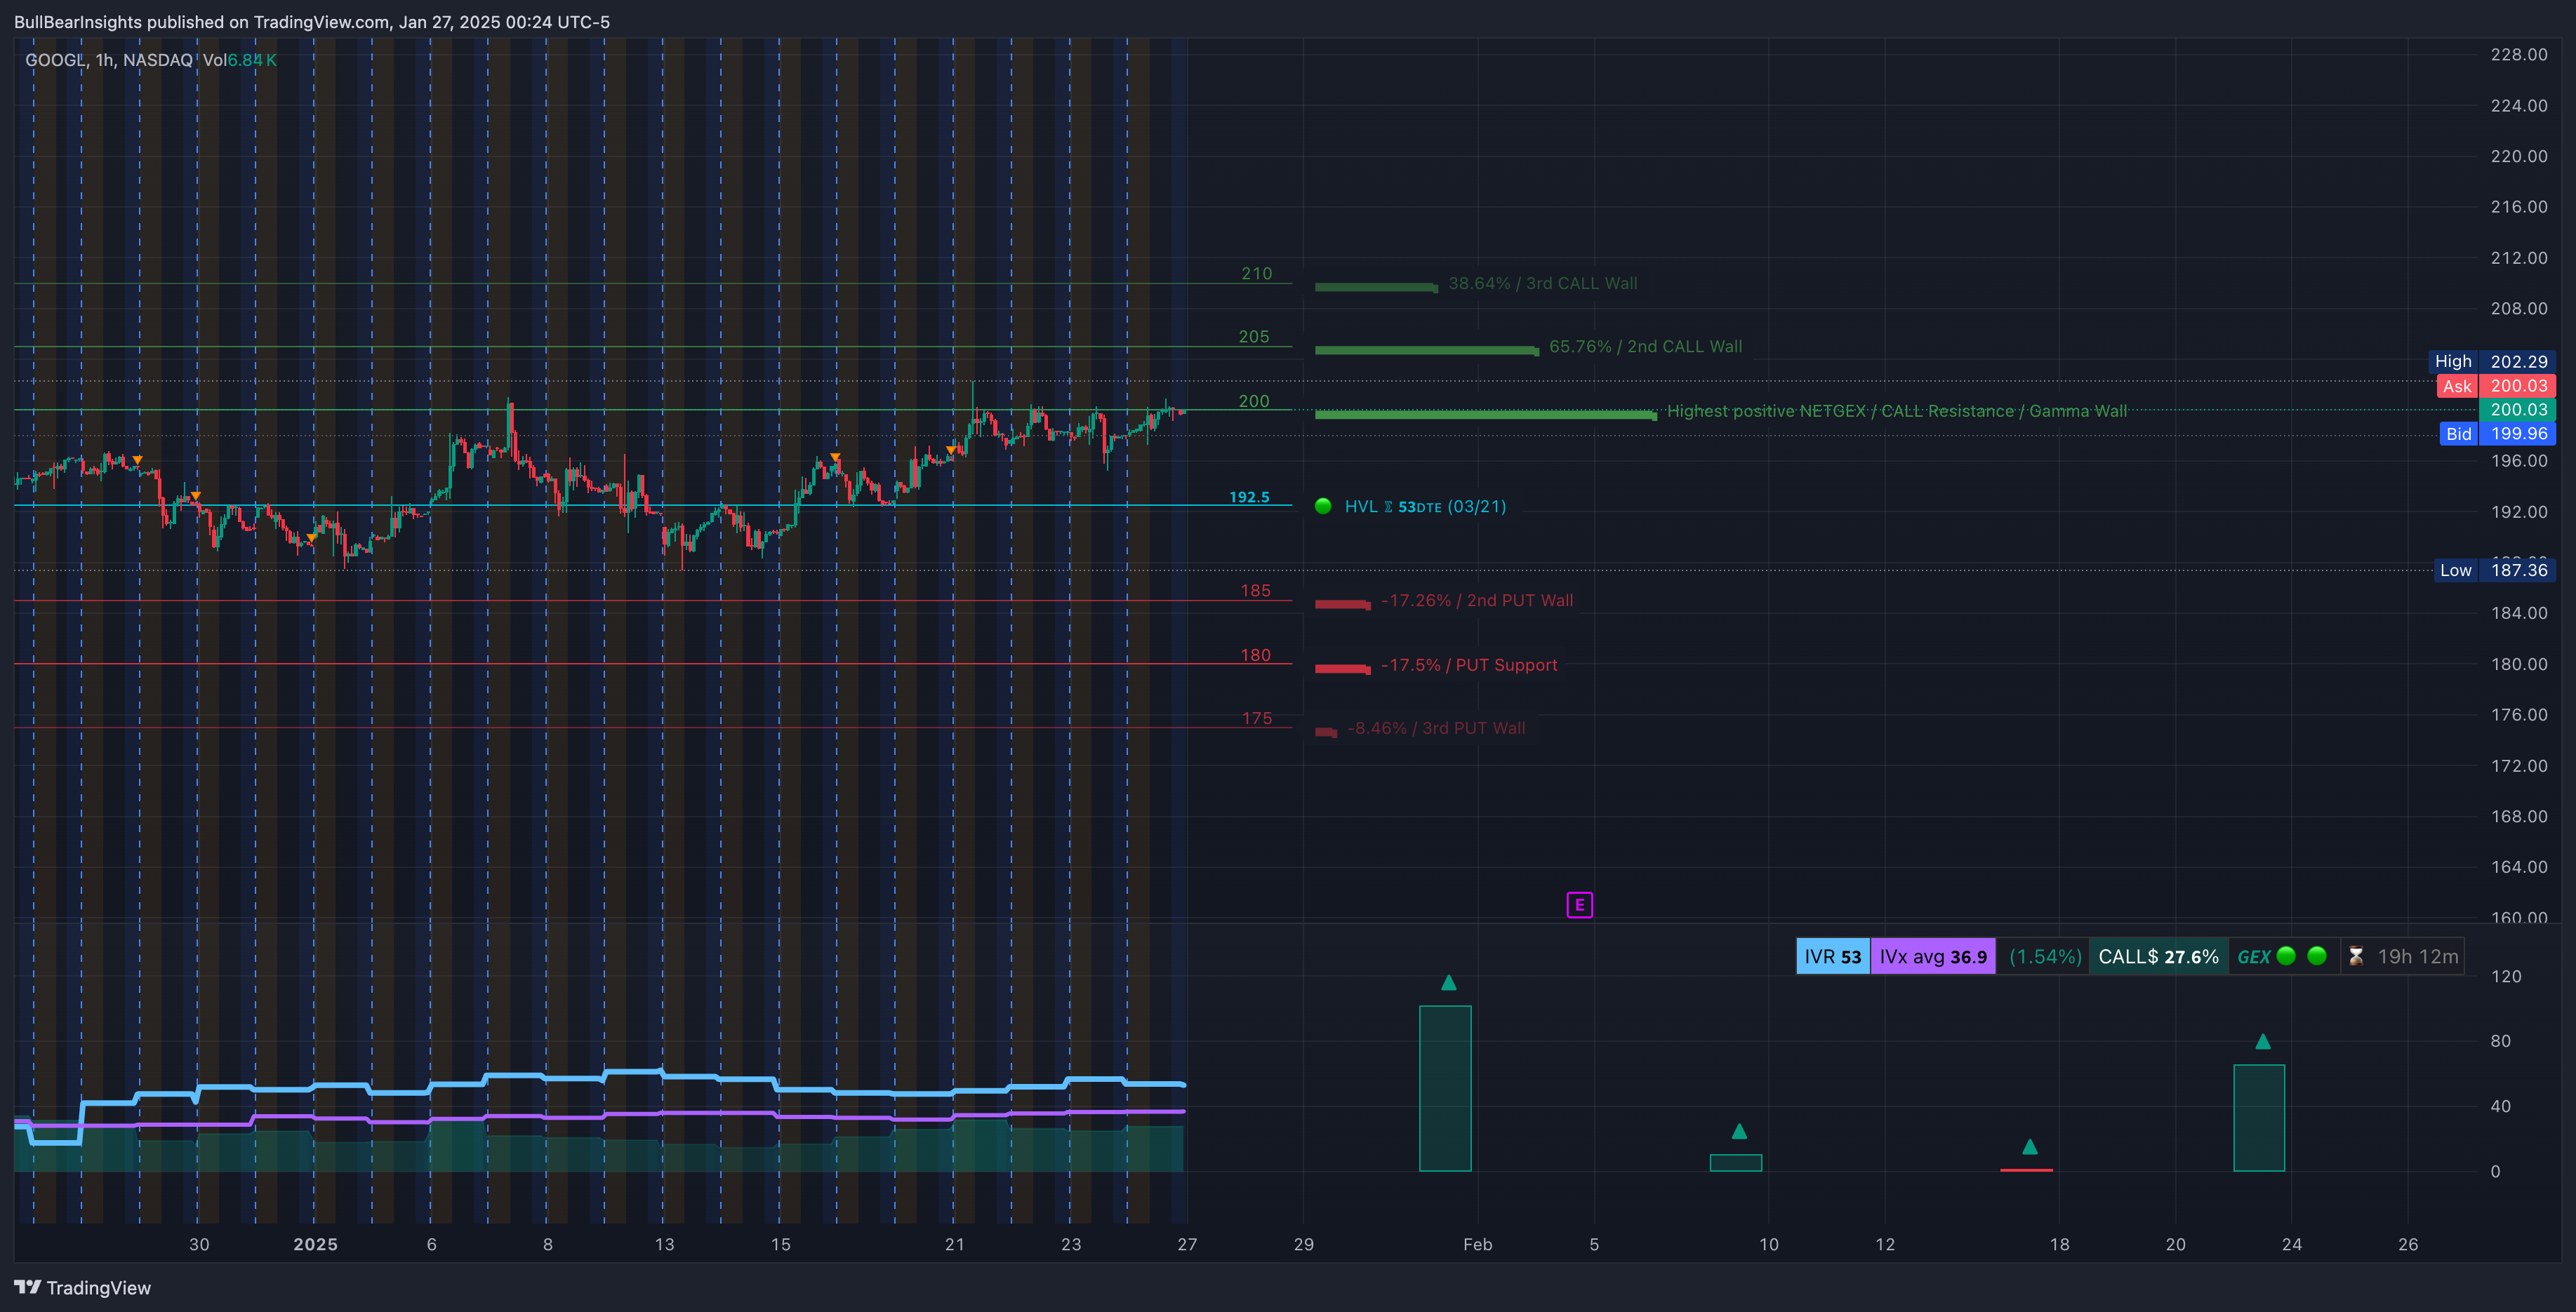This screenshot has height=1312, width=2576.
Task: Click the 175 red level label
Action: click(1257, 718)
